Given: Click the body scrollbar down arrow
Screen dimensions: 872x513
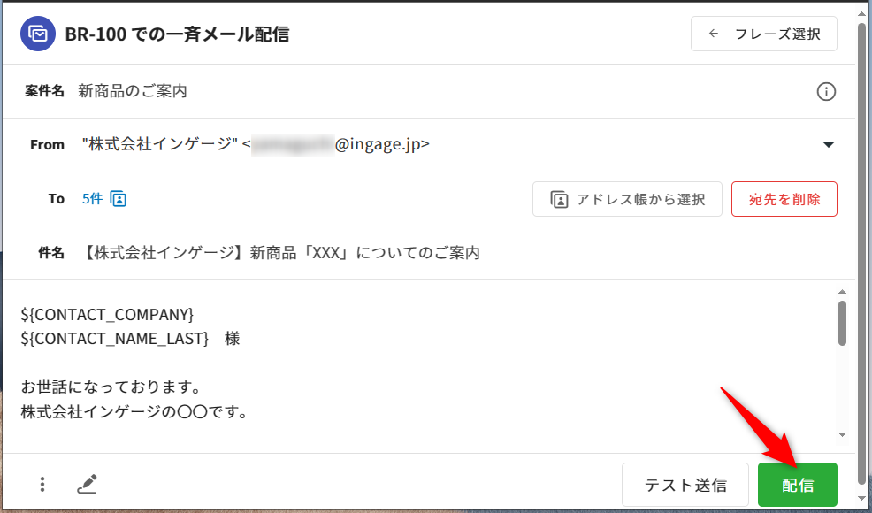Looking at the screenshot, I should (x=842, y=434).
